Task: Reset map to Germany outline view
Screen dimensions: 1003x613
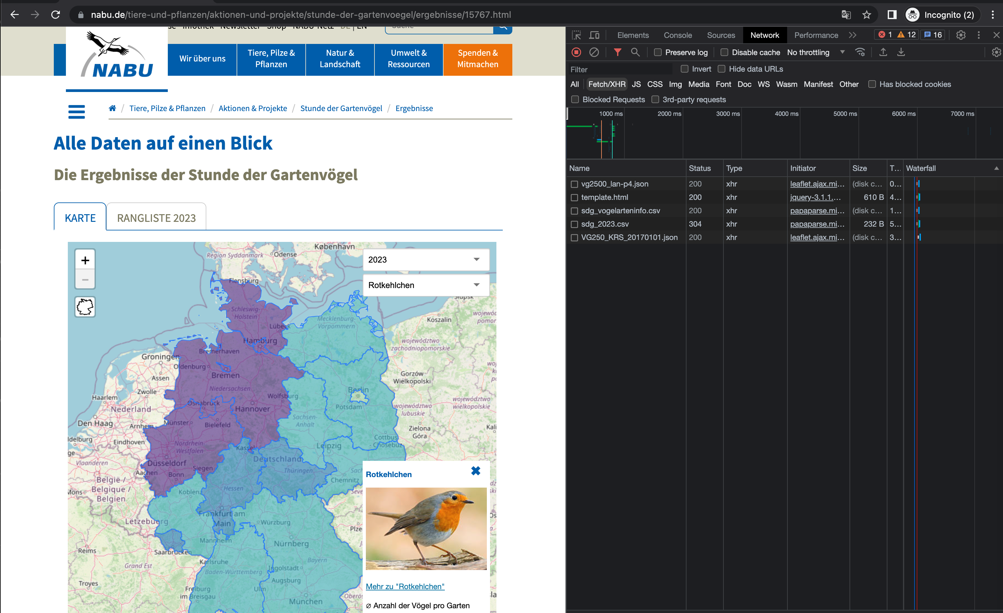Action: coord(85,307)
